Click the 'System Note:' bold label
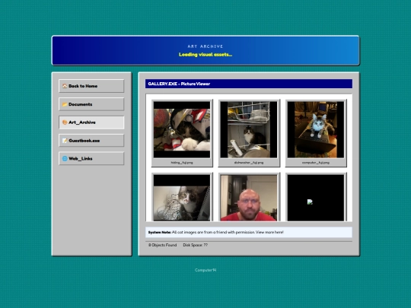This screenshot has width=411, height=308. [160, 232]
